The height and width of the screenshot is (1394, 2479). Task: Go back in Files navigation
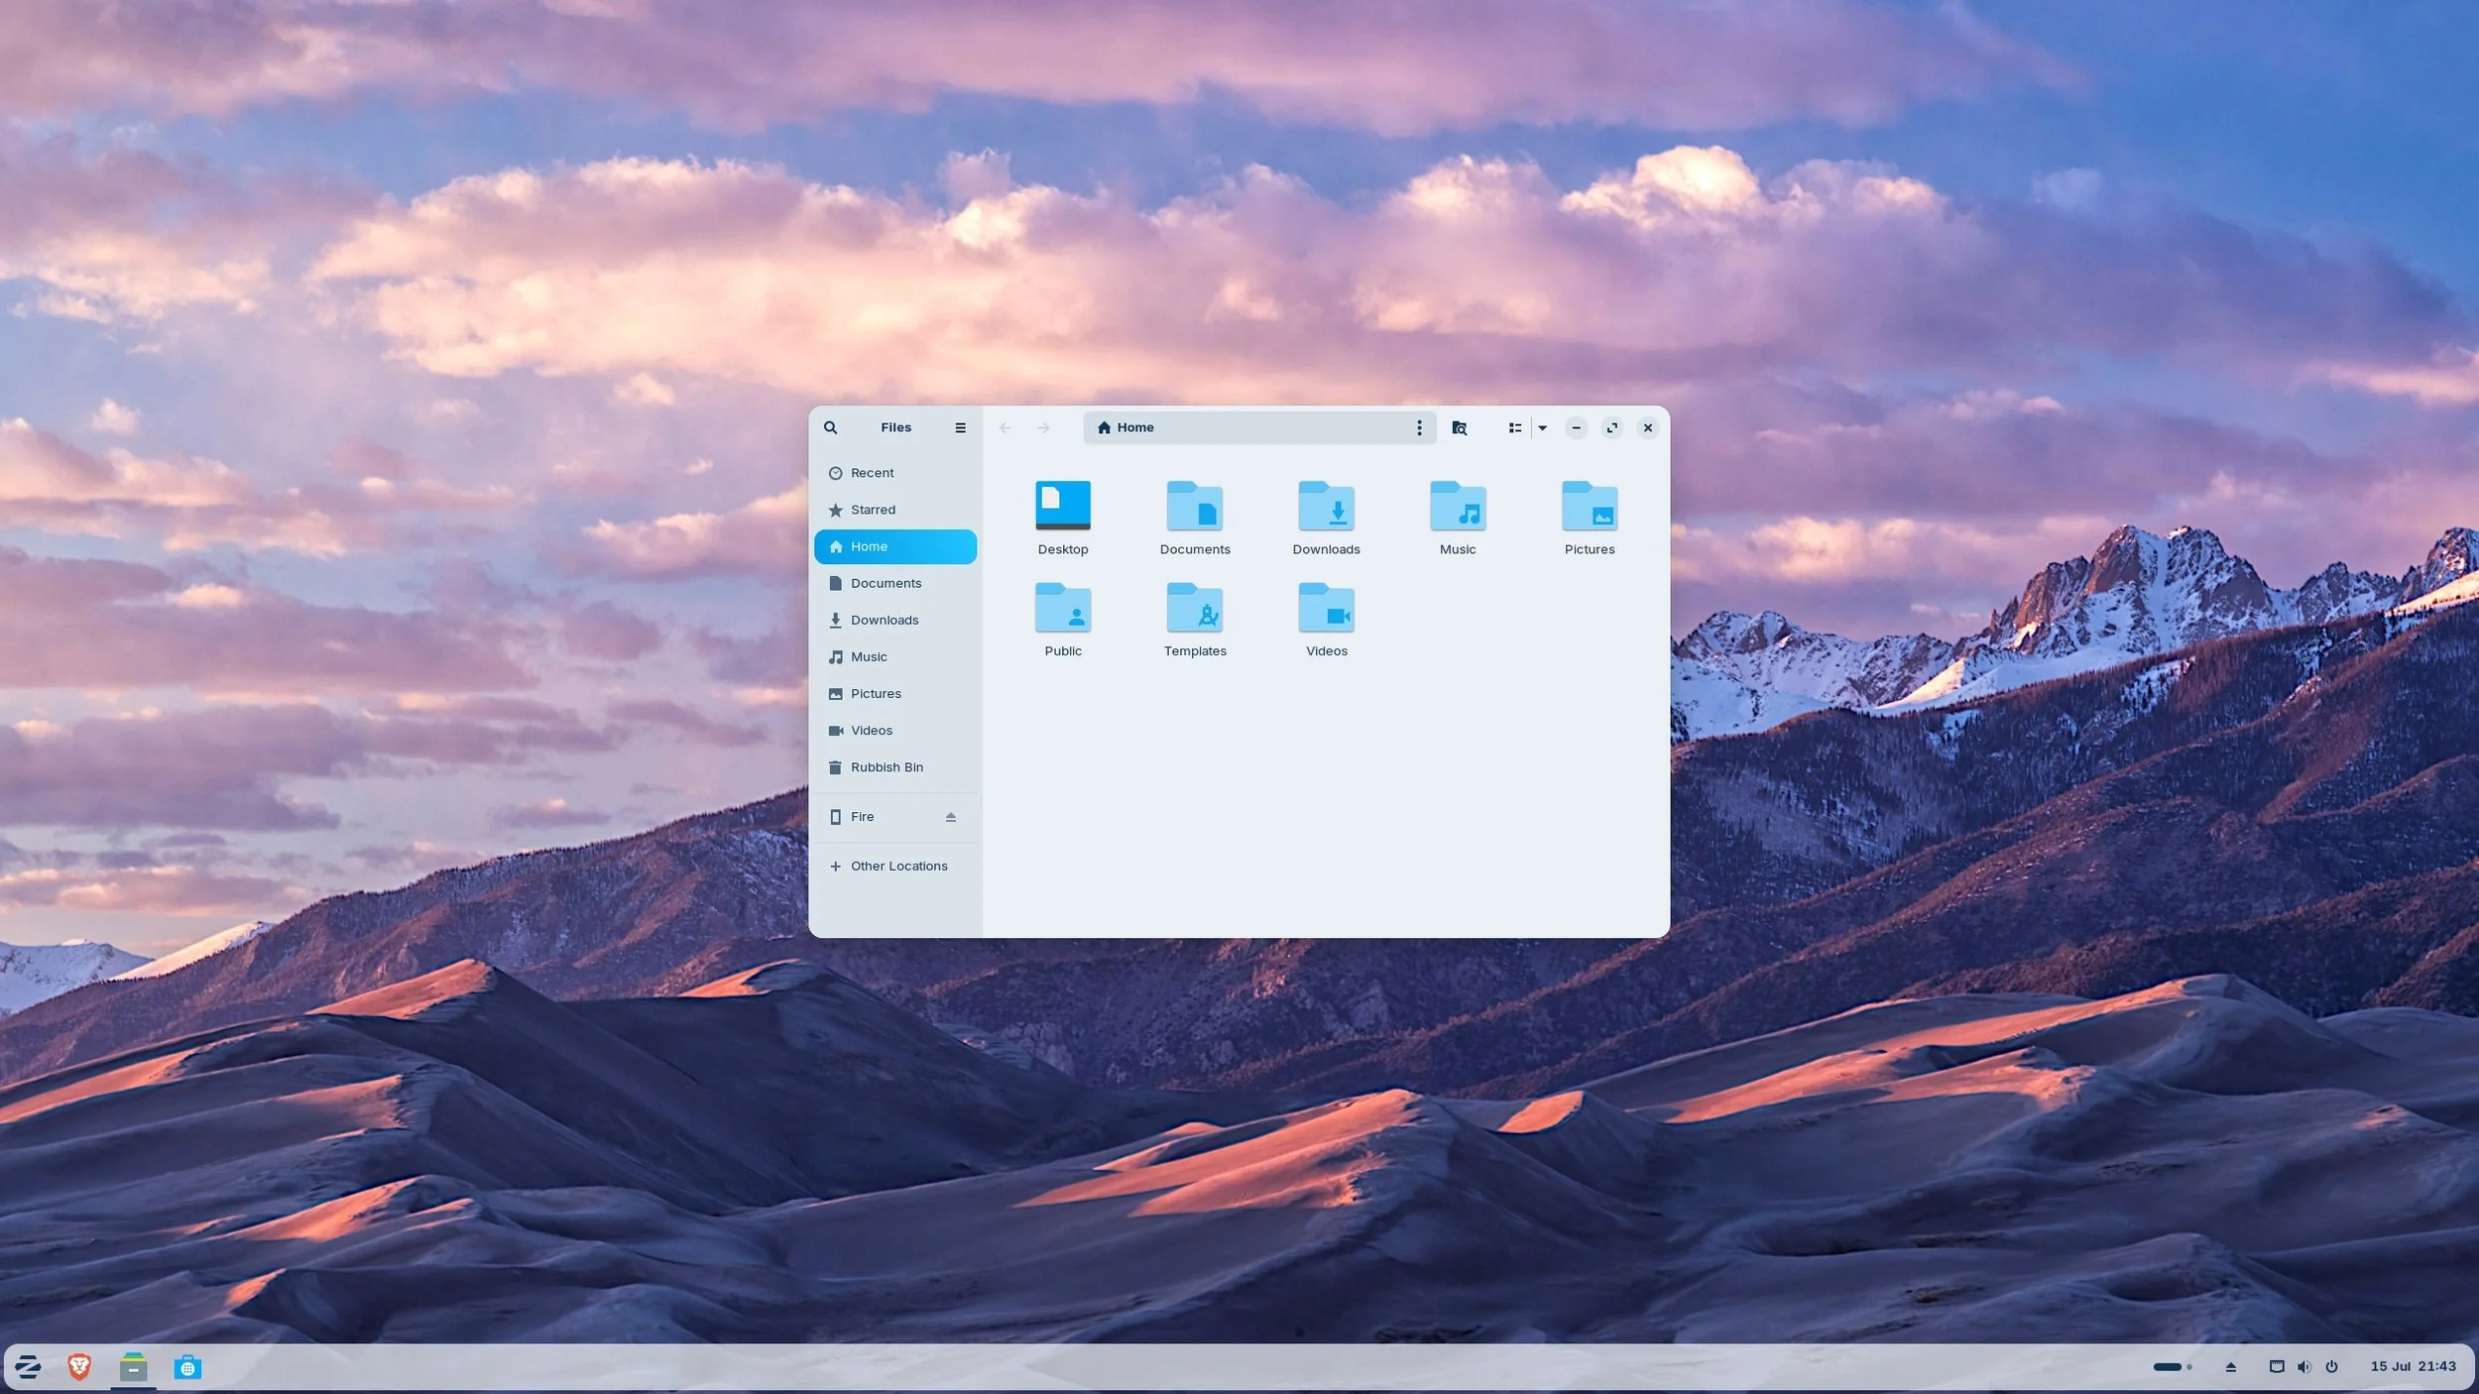1005,427
